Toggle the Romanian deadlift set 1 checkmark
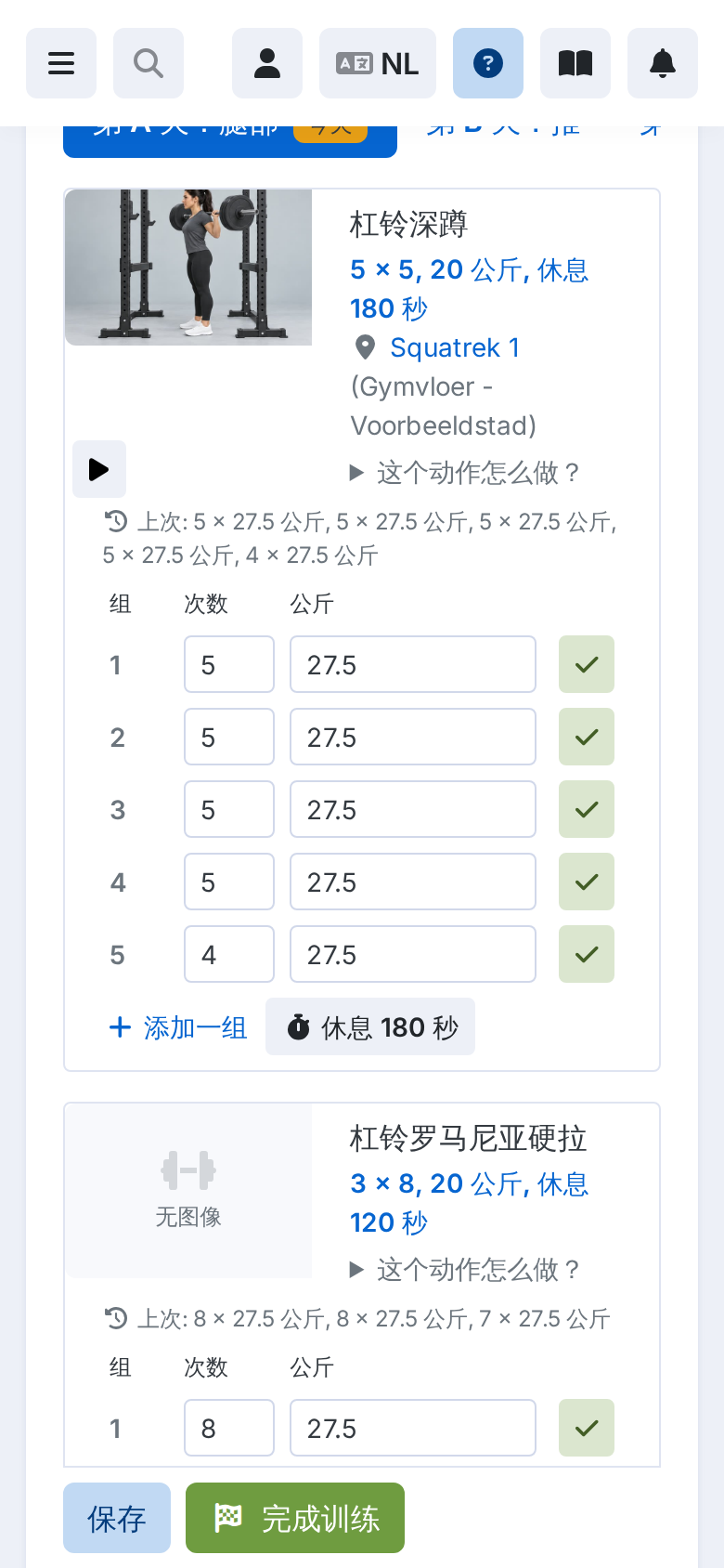The image size is (724, 1568). click(587, 1428)
